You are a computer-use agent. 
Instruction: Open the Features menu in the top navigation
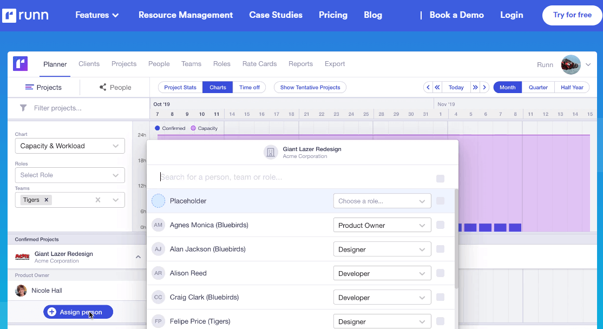(96, 15)
